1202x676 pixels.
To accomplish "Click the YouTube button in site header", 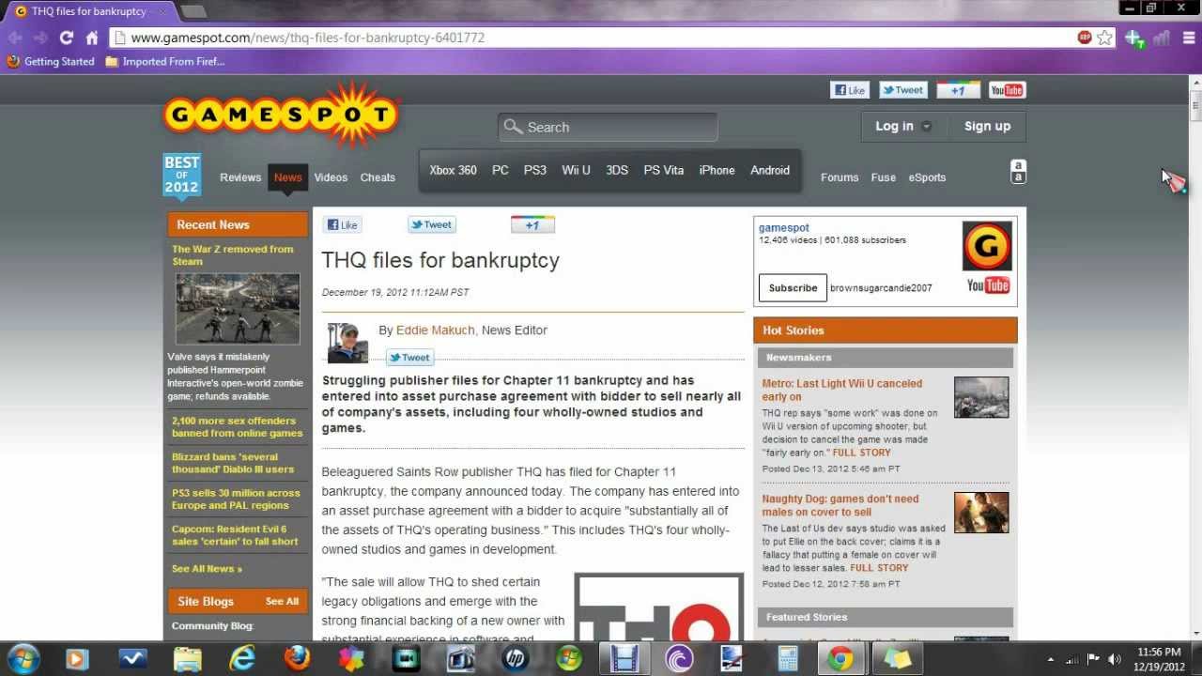I will [1006, 90].
